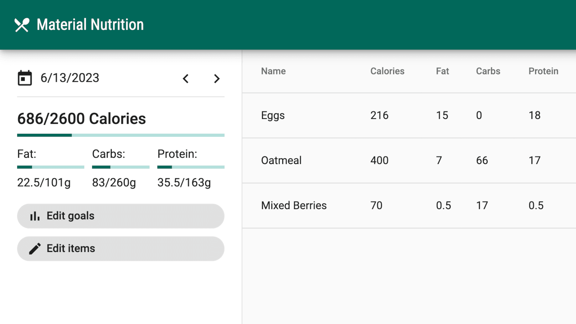Click the main calories progress bar
This screenshot has height=324, width=576.
pyautogui.click(x=121, y=135)
